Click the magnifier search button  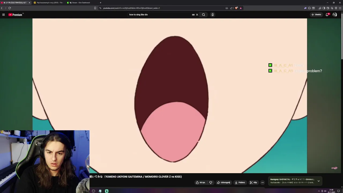[203, 15]
